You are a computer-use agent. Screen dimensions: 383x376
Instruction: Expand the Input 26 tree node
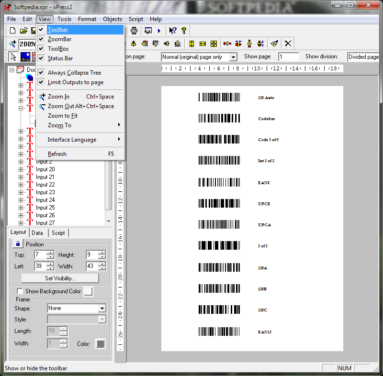(x=21, y=215)
